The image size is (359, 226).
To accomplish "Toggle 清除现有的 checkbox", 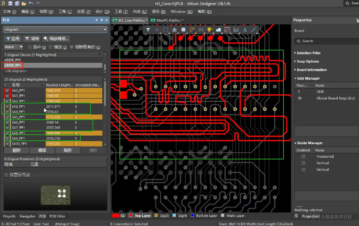I will click(x=72, y=47).
